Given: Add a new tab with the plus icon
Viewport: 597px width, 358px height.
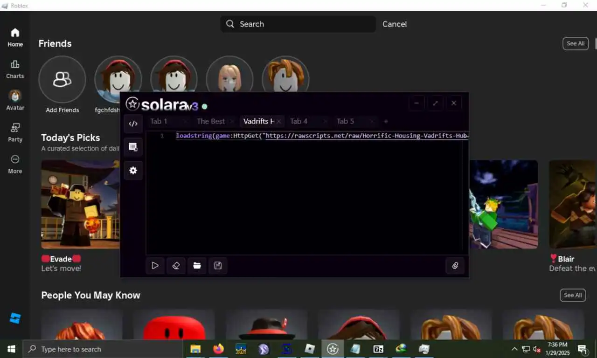Looking at the screenshot, I should pyautogui.click(x=386, y=121).
